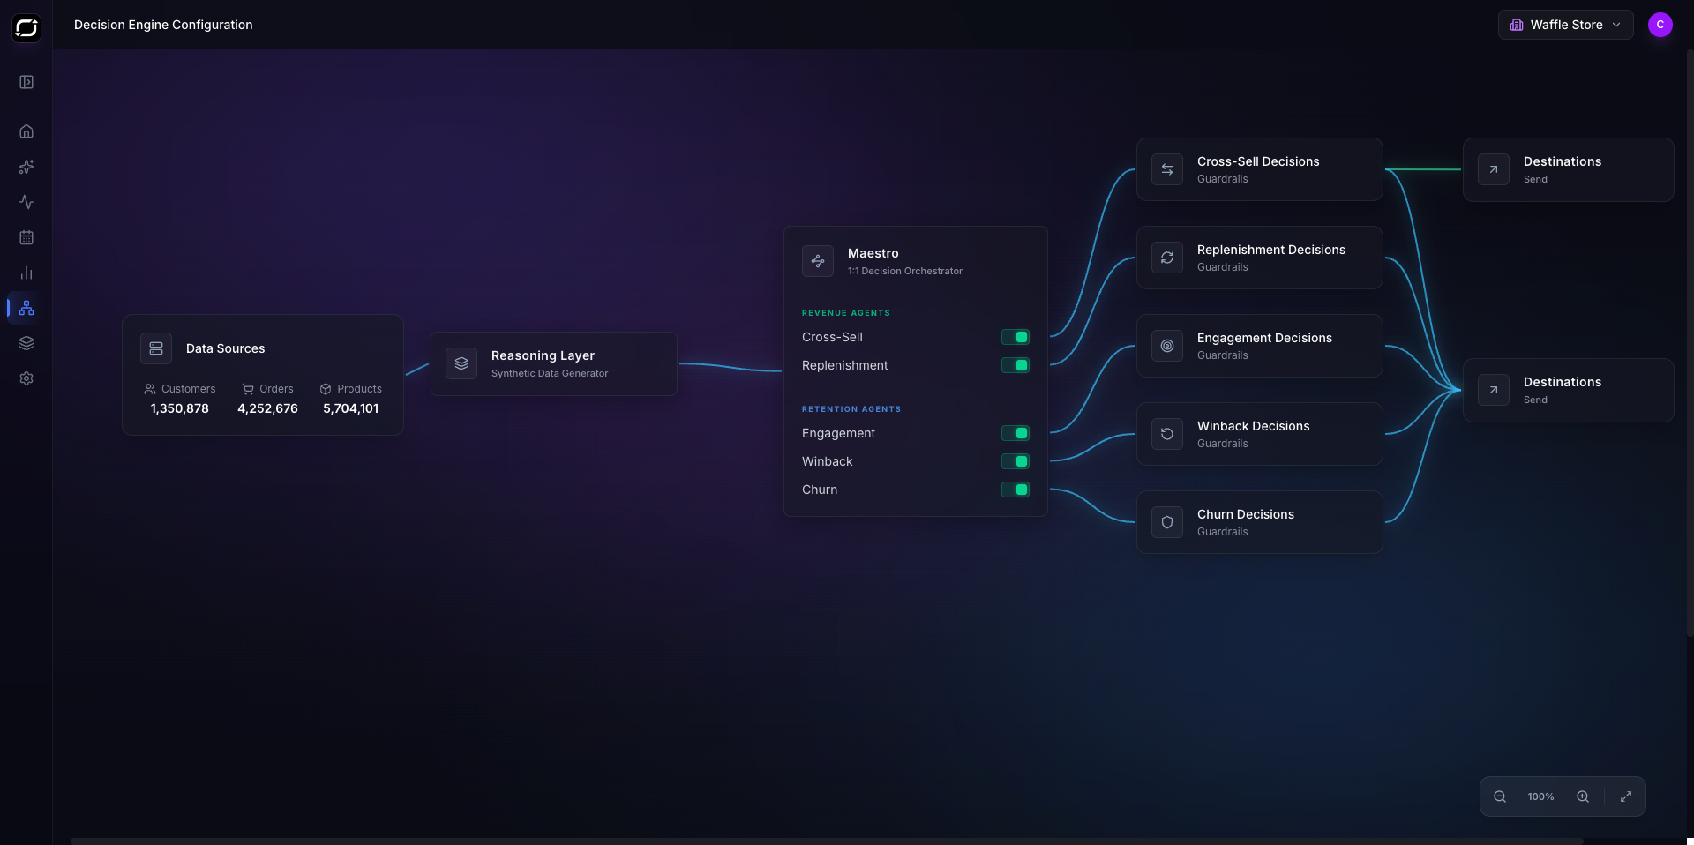Click the zoom out magnifier icon

1500,796
